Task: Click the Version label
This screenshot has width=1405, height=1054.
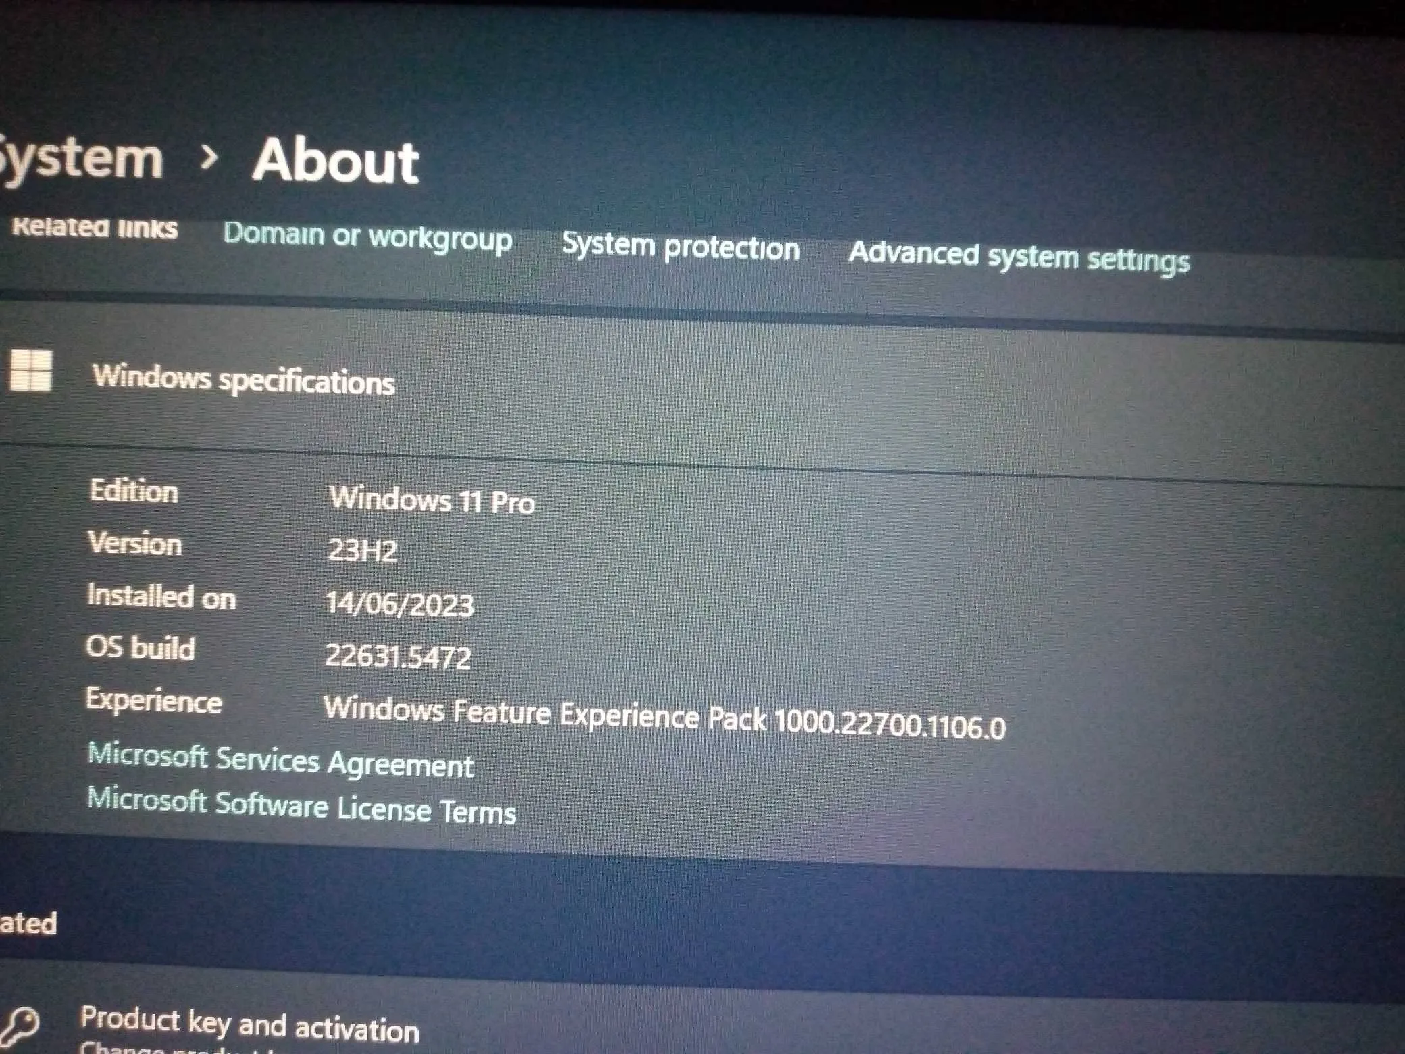Action: point(135,543)
